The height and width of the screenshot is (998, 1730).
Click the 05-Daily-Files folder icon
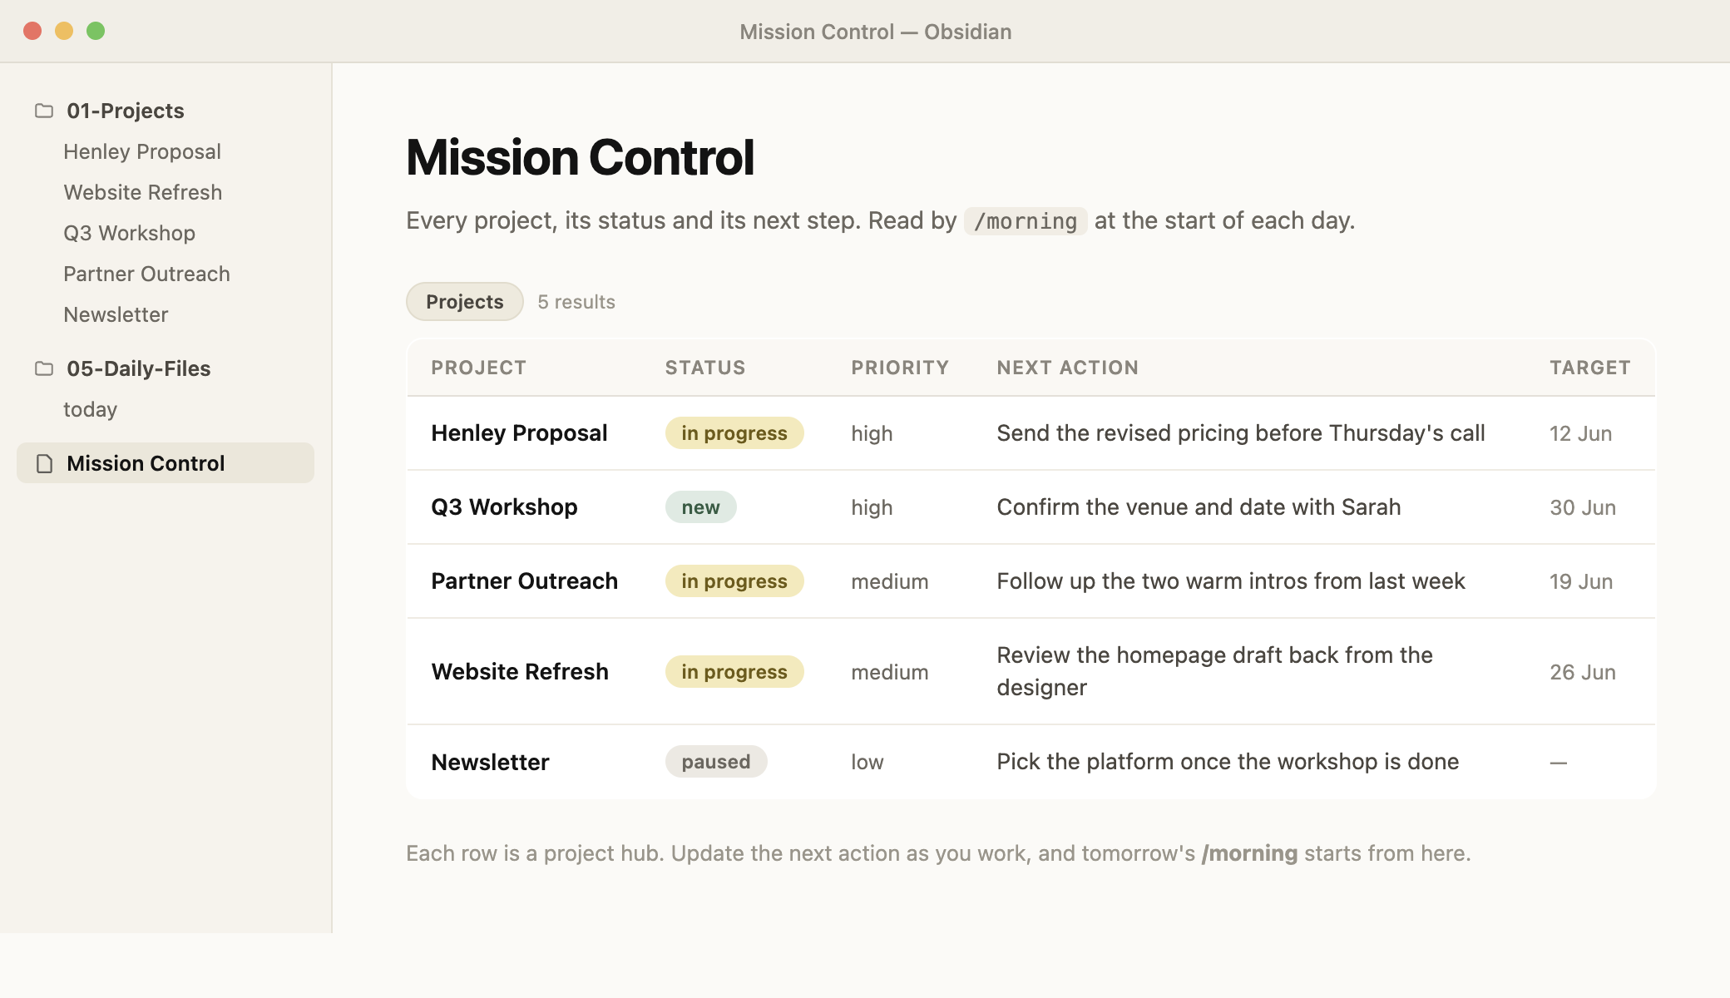44,368
